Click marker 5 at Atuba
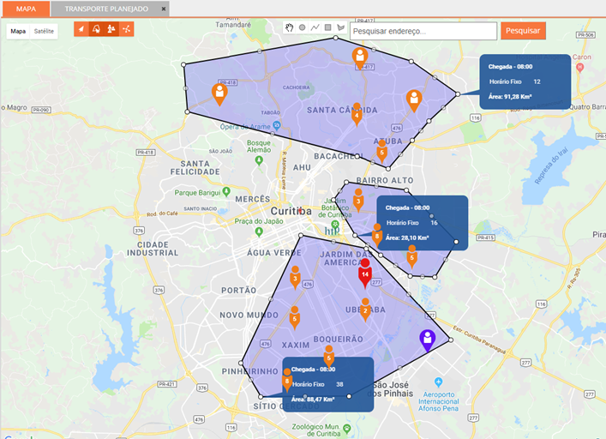The width and height of the screenshot is (606, 439). [x=381, y=152]
